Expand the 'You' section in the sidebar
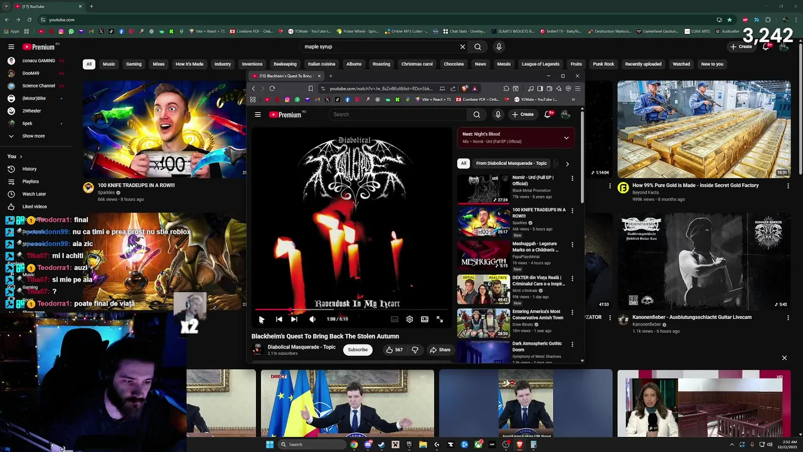 click(x=15, y=156)
